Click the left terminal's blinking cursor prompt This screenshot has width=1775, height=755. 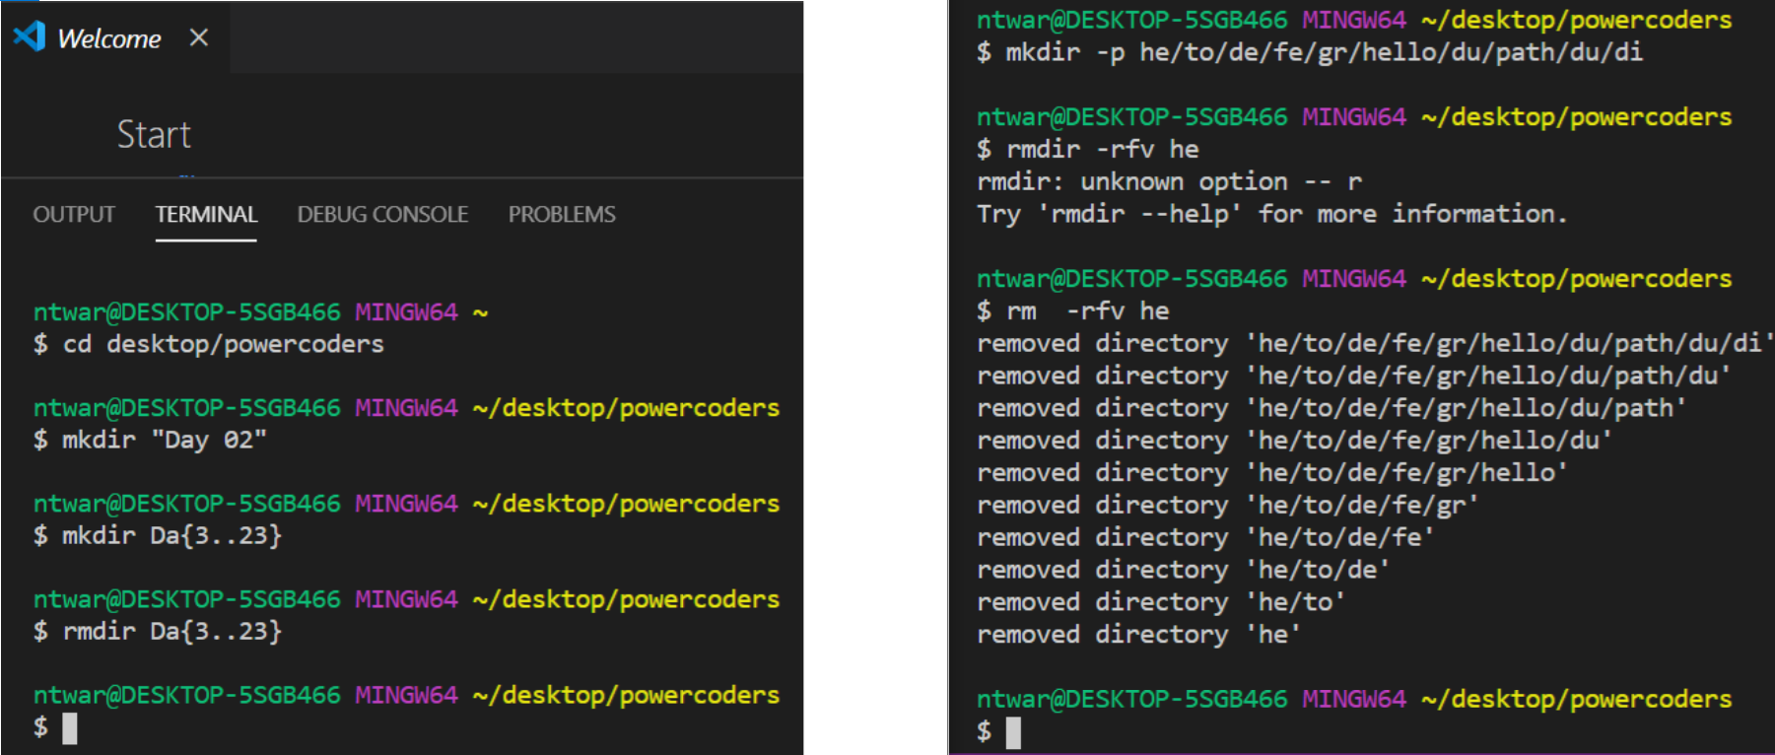[69, 728]
